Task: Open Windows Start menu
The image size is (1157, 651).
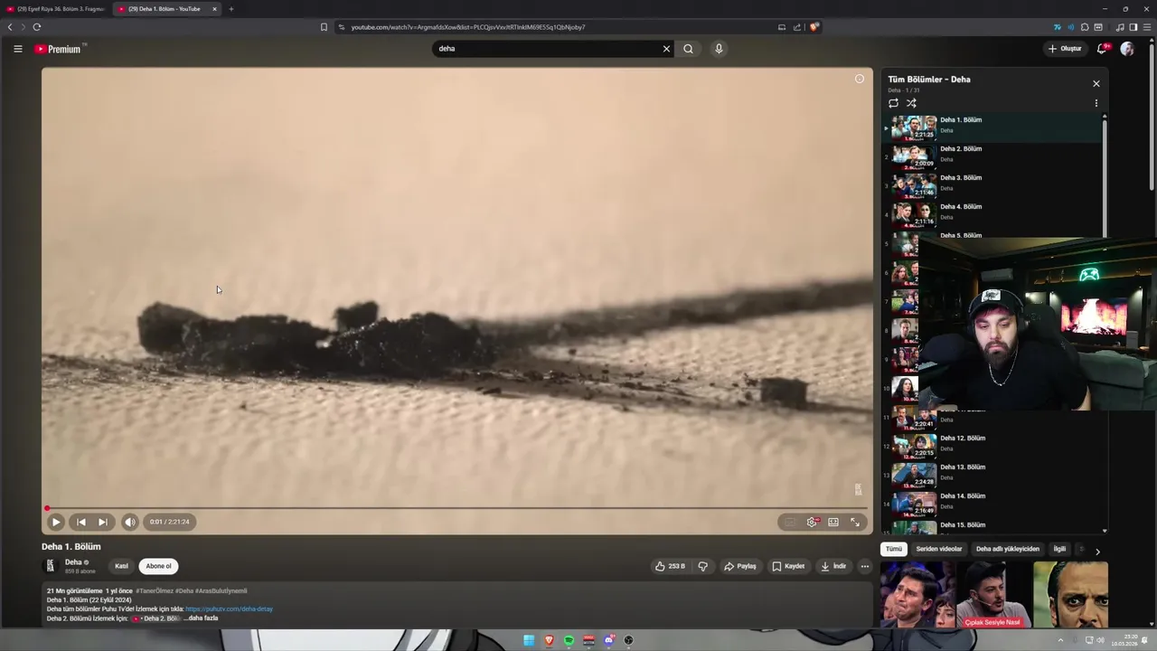Action: click(529, 640)
